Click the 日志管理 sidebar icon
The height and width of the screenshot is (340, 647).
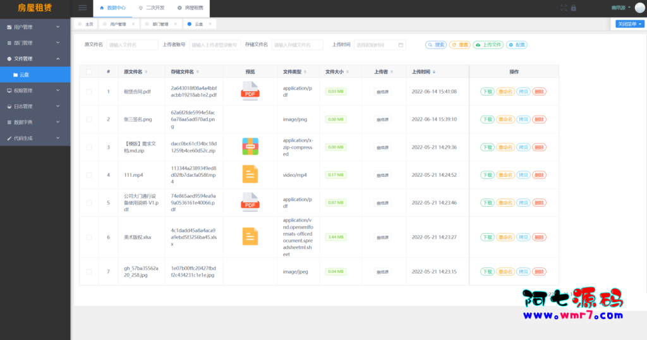coord(9,106)
